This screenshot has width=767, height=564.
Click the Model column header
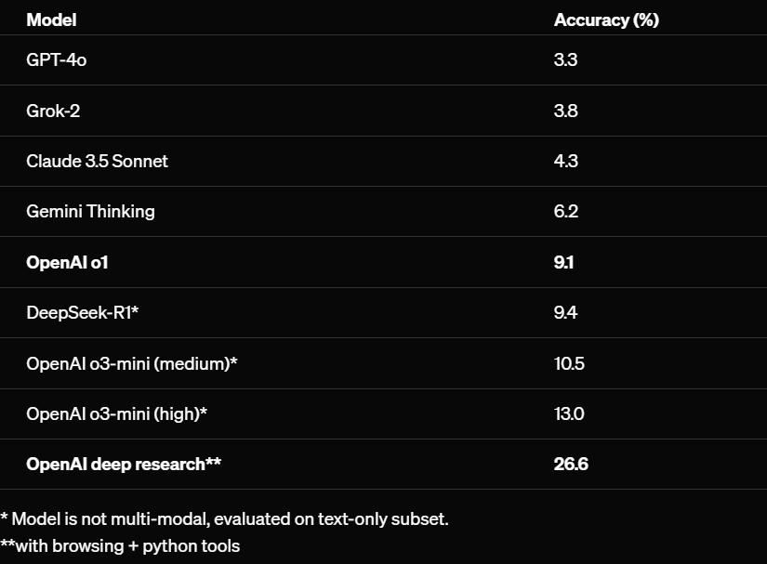51,20
